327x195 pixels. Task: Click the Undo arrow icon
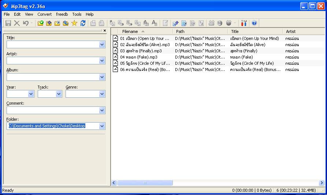(26, 23)
